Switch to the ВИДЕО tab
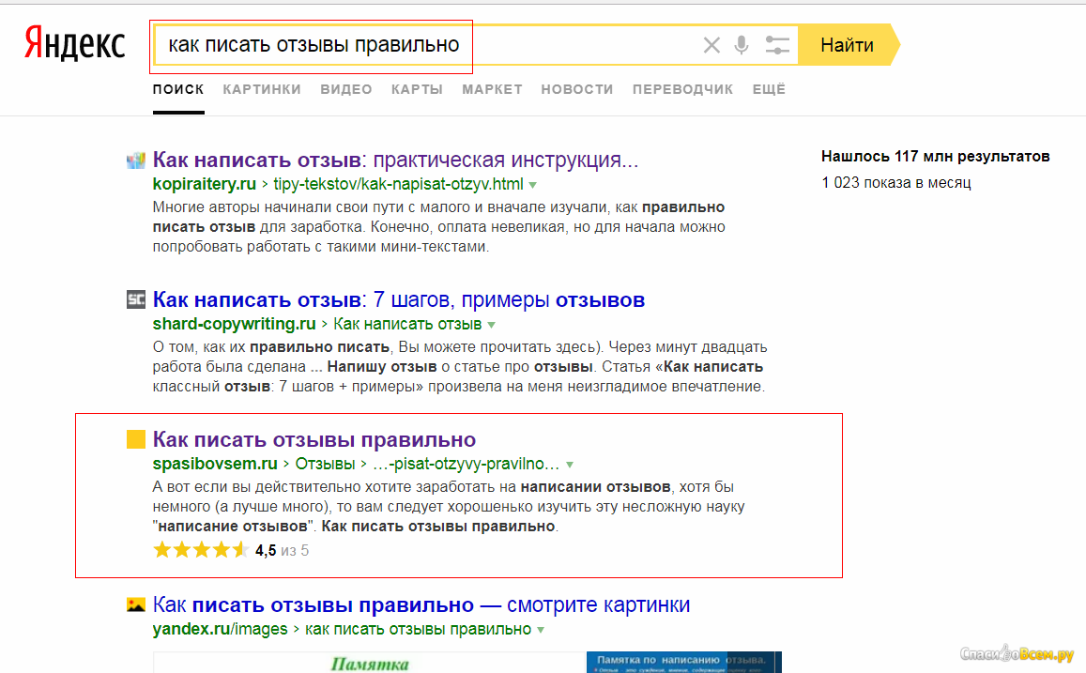Viewport: 1086px width, 673px height. coord(345,89)
